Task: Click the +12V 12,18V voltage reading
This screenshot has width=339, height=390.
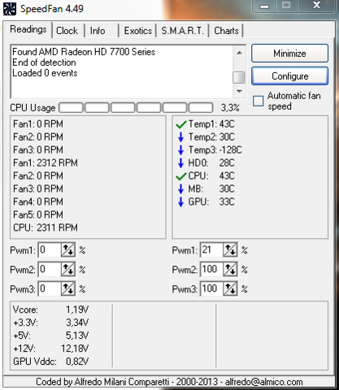Action: 50,349
